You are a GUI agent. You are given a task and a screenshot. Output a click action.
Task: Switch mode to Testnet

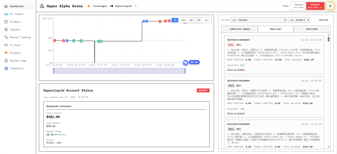pos(298,6)
